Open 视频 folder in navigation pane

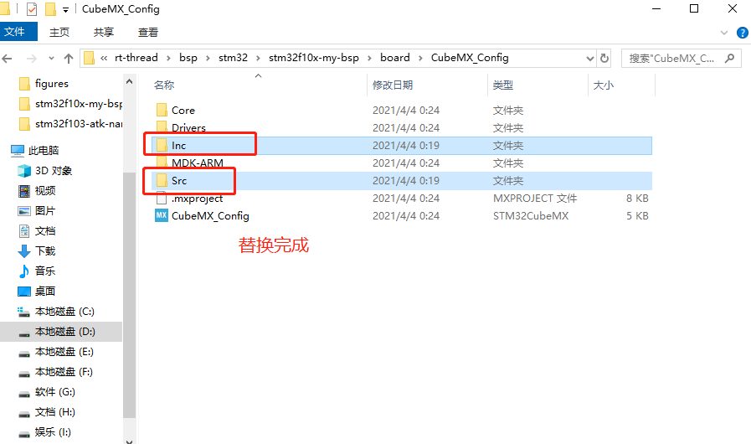(45, 191)
